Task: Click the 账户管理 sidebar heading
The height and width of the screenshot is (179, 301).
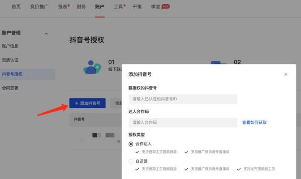Action: (x=11, y=33)
